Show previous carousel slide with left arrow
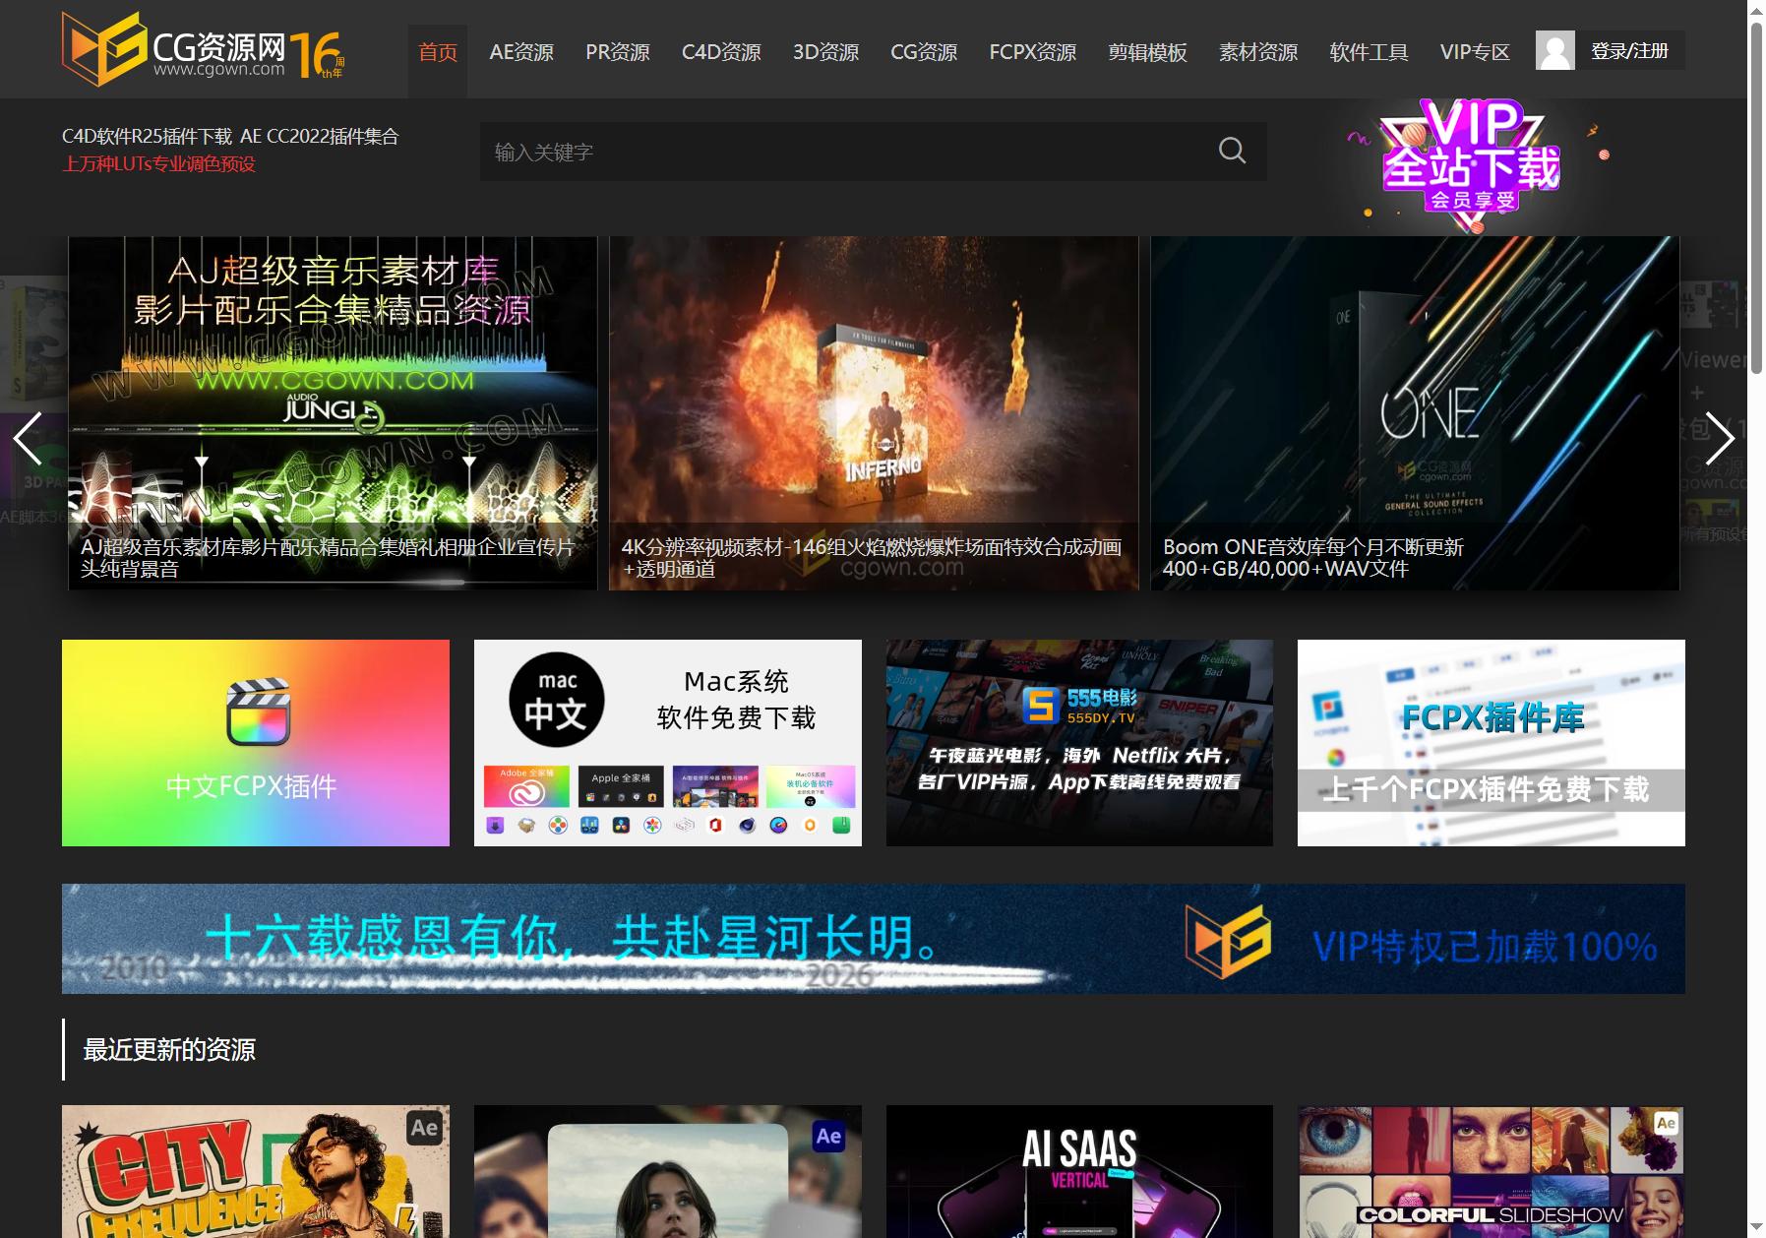1766x1238 pixels. pos(28,438)
